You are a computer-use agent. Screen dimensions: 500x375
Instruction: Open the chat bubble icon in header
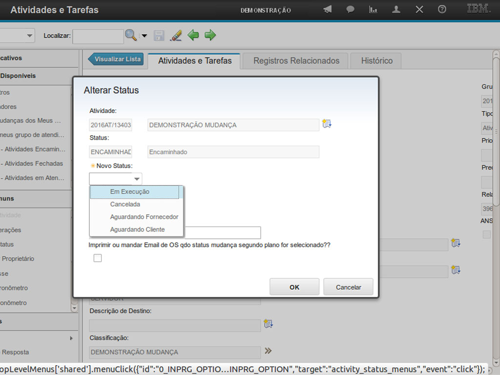[x=350, y=9]
